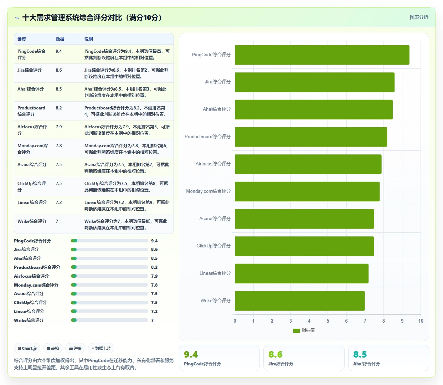The image size is (443, 385).
Task: Click table value 7.9
Action: coord(59,127)
